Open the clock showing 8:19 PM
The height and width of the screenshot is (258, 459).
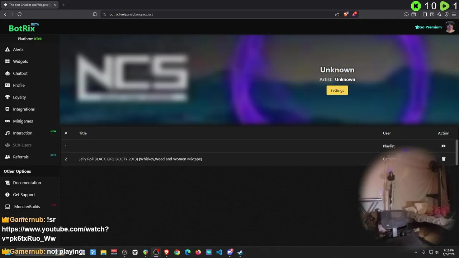tap(449, 252)
